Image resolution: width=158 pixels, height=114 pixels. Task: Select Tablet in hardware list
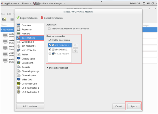pos(30,54)
